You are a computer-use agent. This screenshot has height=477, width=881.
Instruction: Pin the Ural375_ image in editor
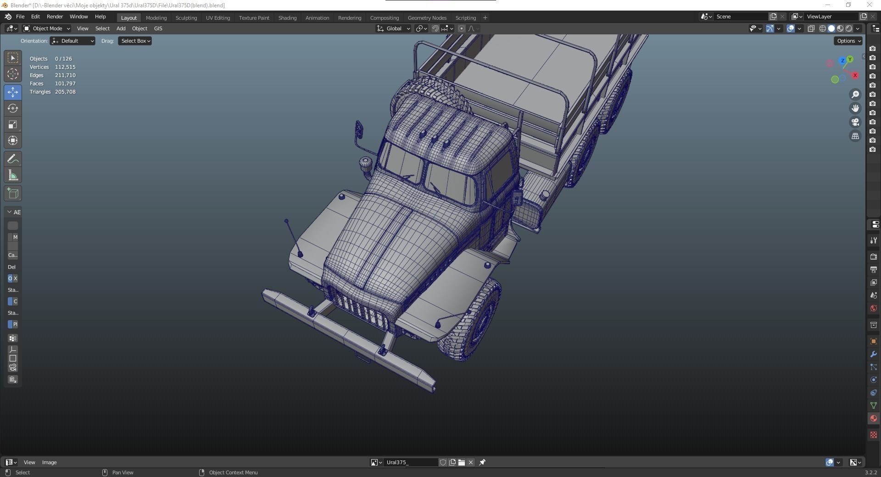(482, 462)
